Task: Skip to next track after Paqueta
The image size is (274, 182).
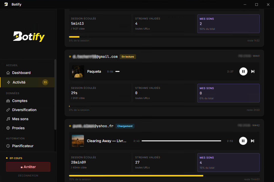Action: [x=253, y=71]
